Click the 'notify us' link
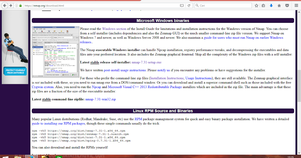This screenshot has width=301, height=158. (164, 70)
